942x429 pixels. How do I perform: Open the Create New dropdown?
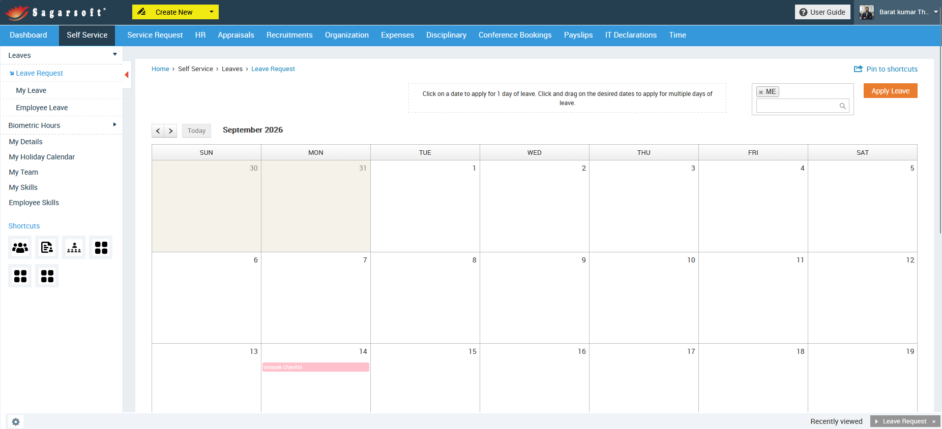coord(175,12)
